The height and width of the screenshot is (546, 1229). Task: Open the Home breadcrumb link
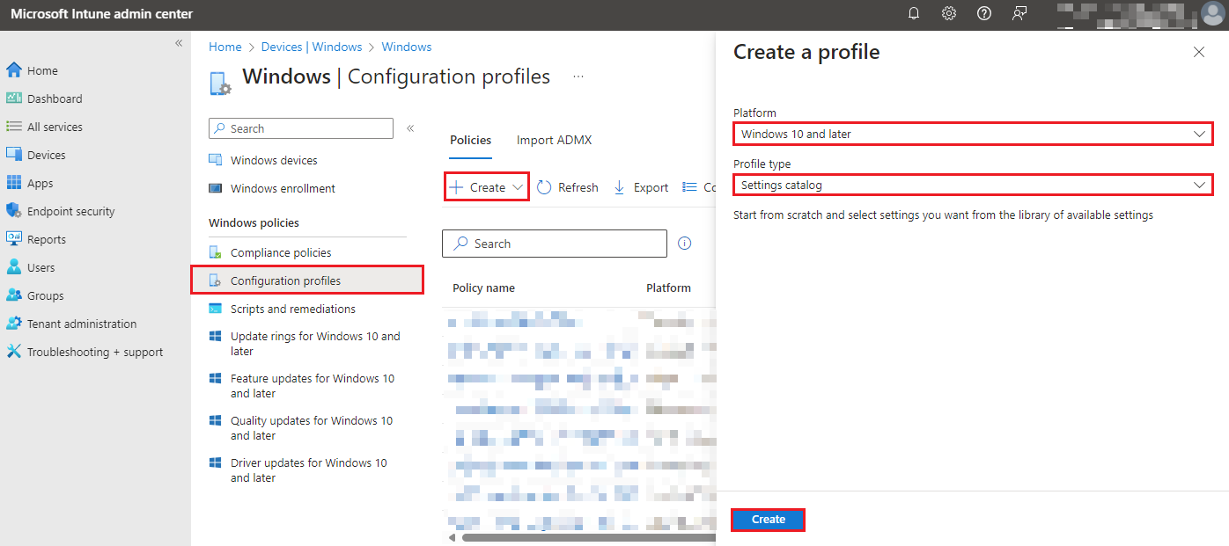pos(224,46)
